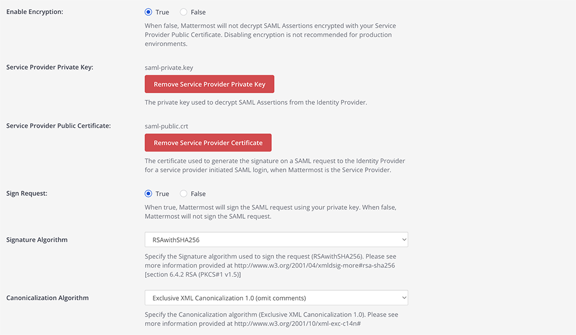Viewport: 576px width, 335px height.
Task: Select False for Sign Request
Action: coord(183,194)
